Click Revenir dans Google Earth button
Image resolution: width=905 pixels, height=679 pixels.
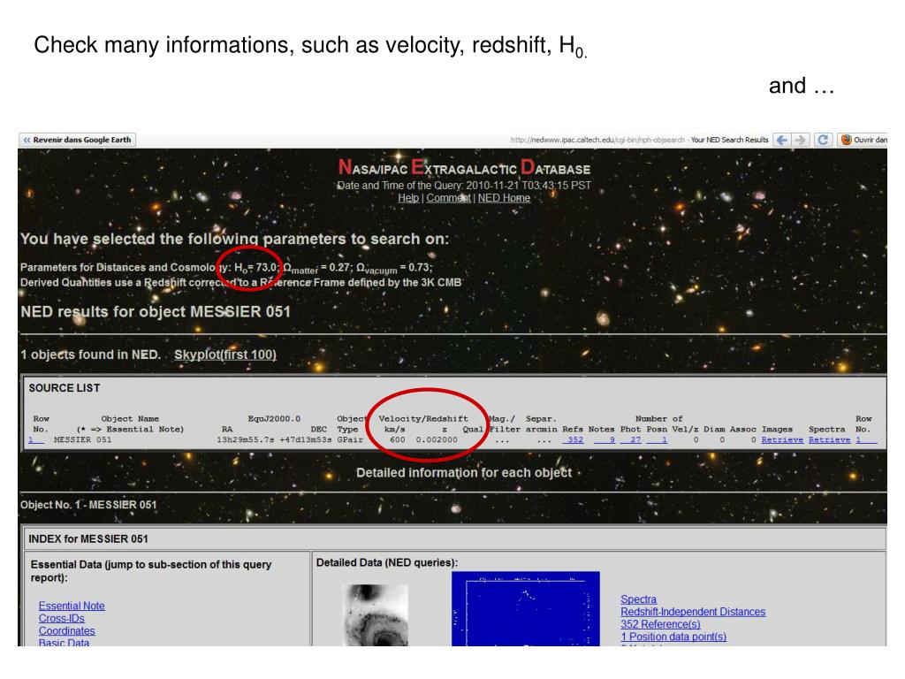point(78,140)
